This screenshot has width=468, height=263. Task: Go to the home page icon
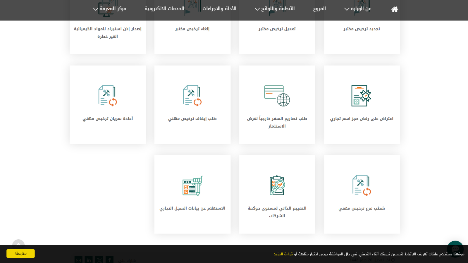click(395, 9)
